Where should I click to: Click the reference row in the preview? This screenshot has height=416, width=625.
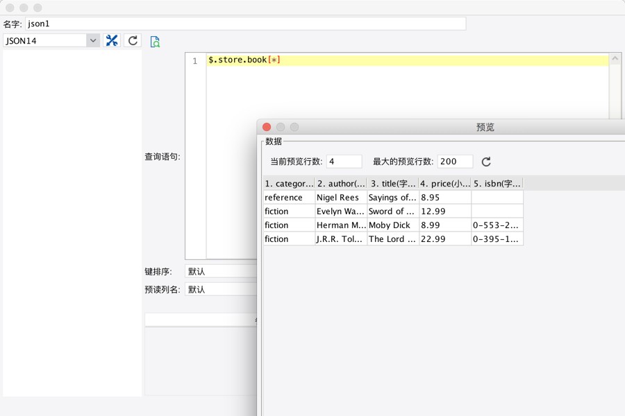coord(287,197)
